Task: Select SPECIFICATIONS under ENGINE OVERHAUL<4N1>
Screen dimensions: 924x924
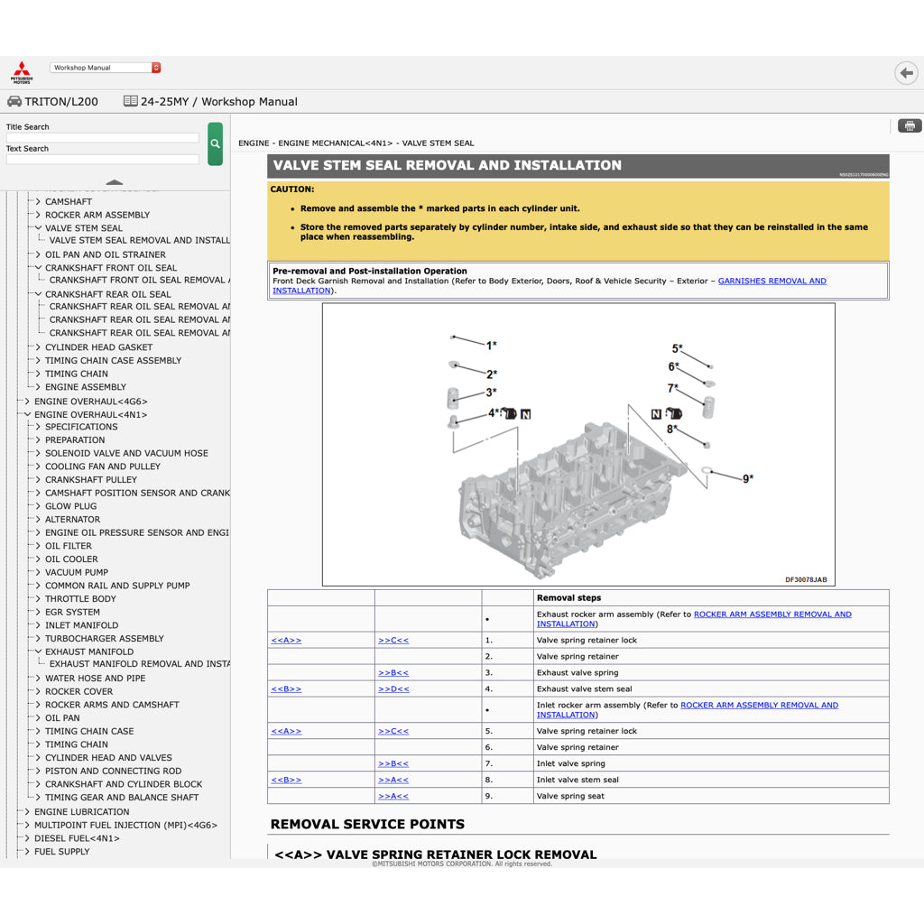Action: click(x=80, y=426)
